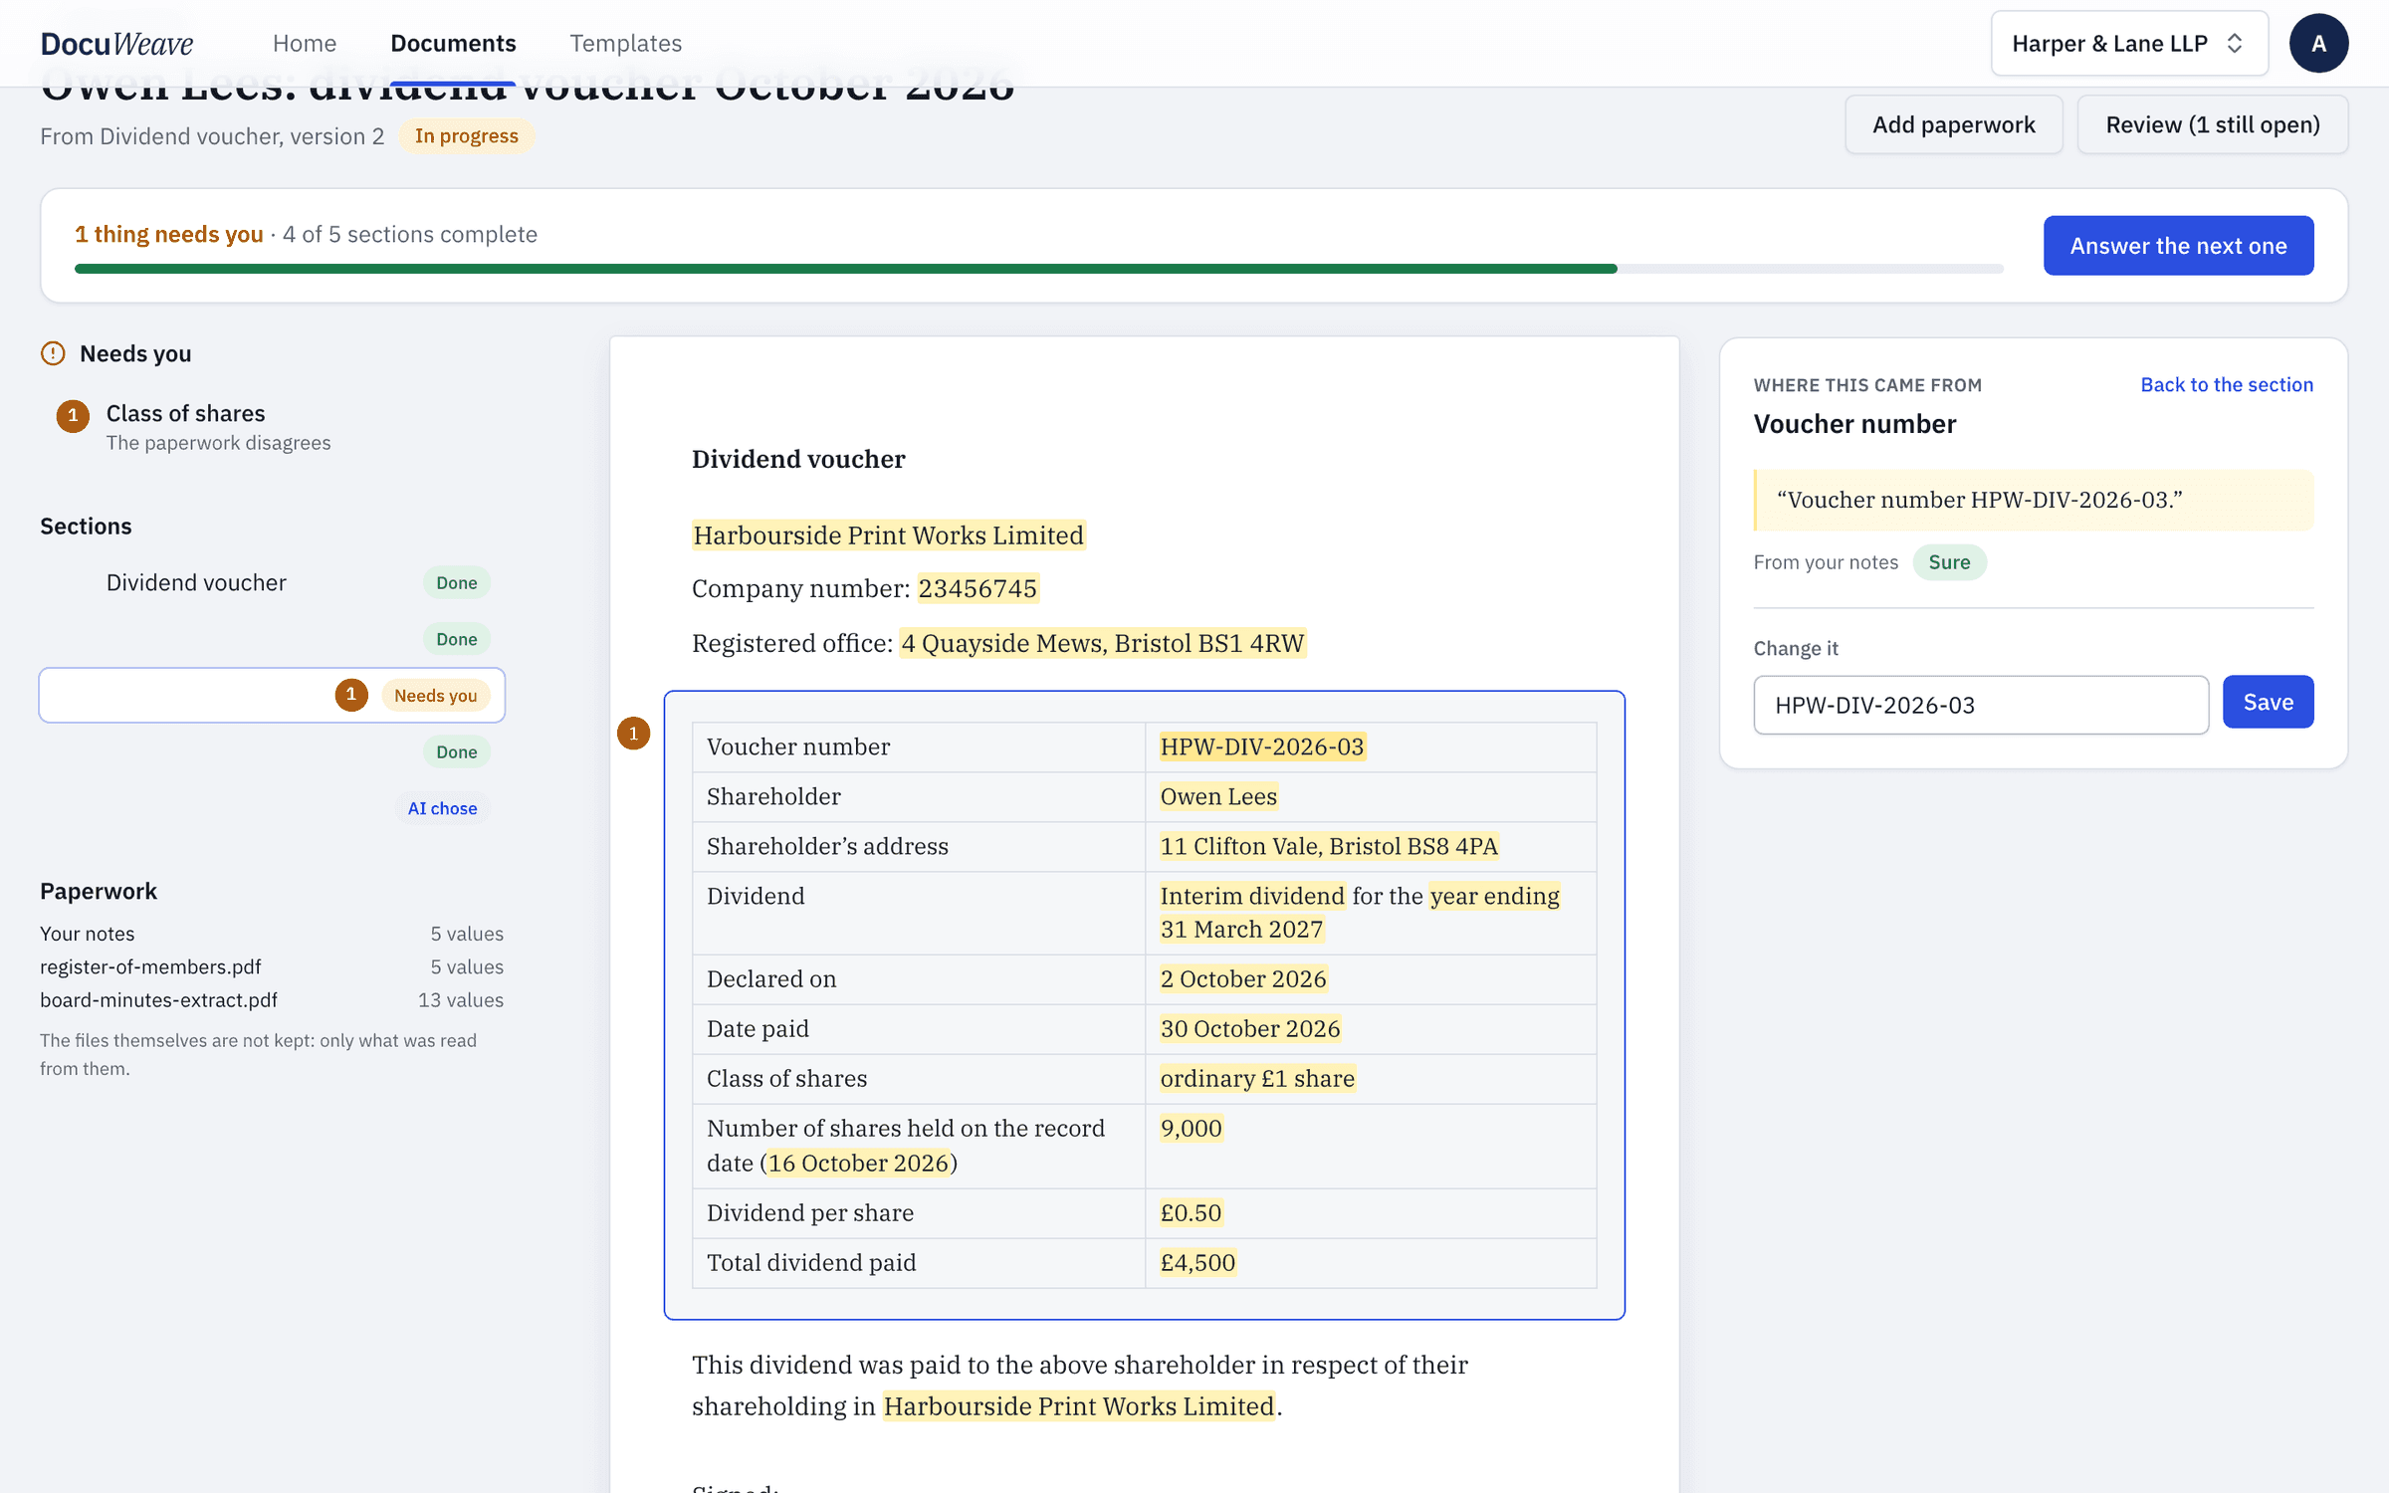Go to the Home tab
Screen dimensions: 2389x1493
pos(305,44)
